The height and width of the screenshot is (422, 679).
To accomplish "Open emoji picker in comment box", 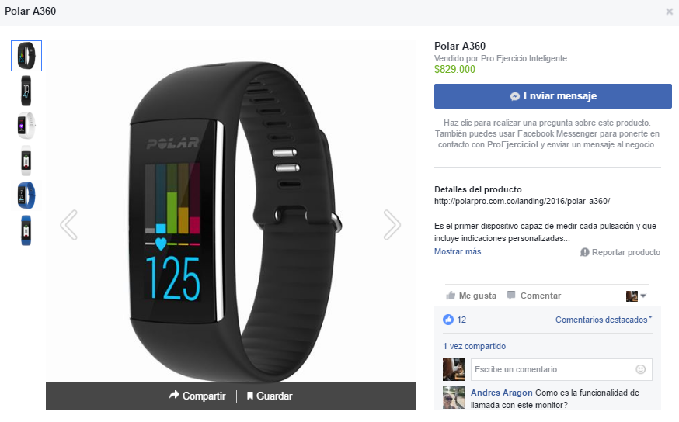I will 640,369.
